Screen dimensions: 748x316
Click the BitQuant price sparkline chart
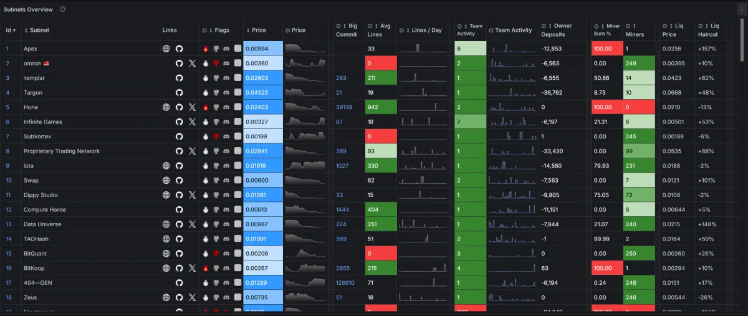click(305, 254)
